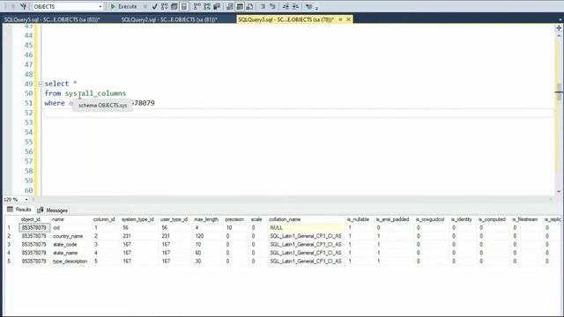
Task: Click the 'where' keyword on line 51
Action: click(55, 103)
